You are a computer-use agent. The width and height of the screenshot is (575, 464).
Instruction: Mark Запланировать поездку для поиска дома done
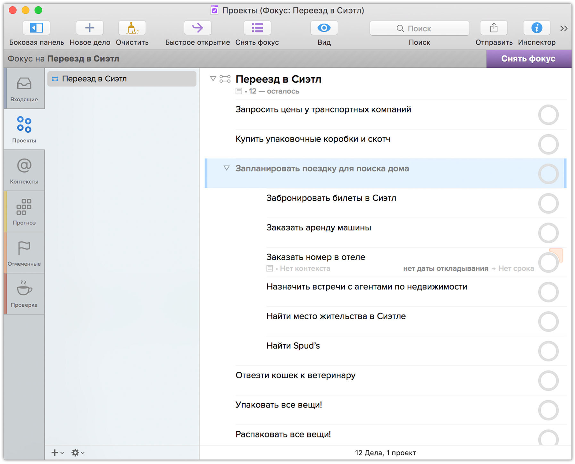pos(548,174)
